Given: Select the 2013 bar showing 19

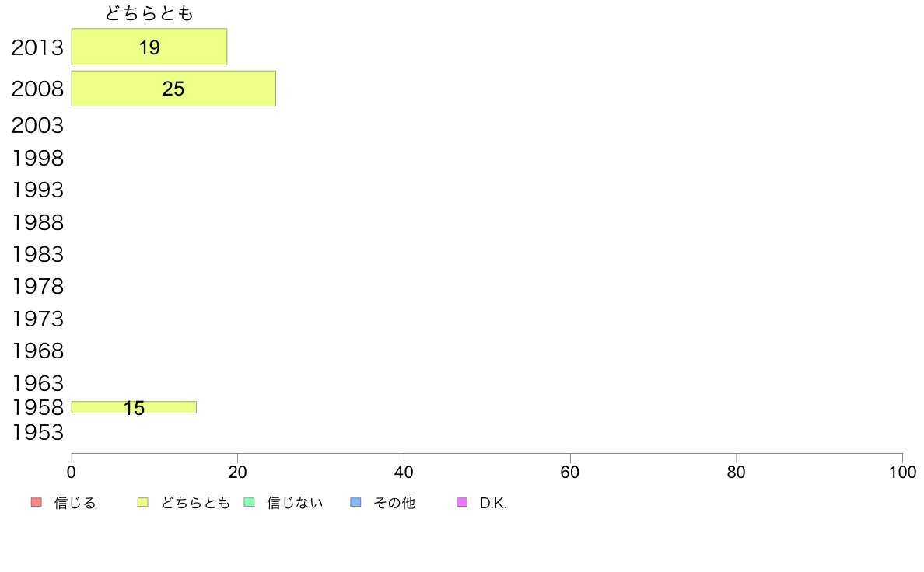Looking at the screenshot, I should point(149,47).
